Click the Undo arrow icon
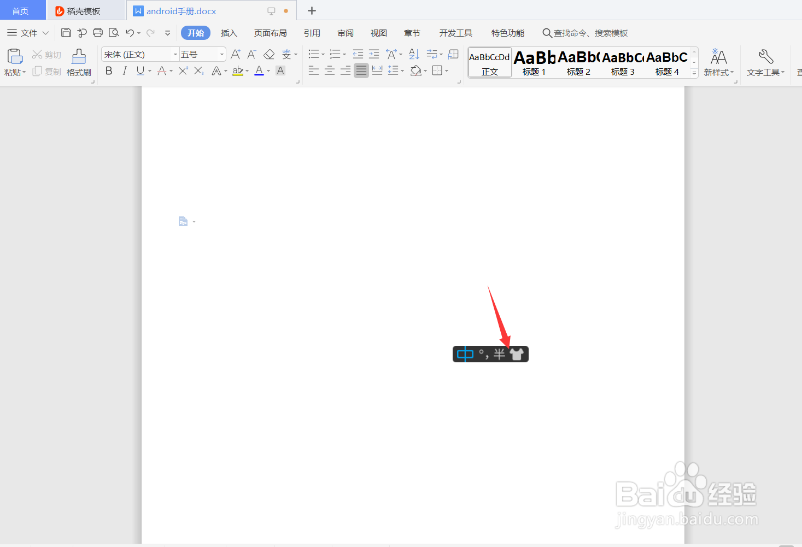 coord(130,33)
